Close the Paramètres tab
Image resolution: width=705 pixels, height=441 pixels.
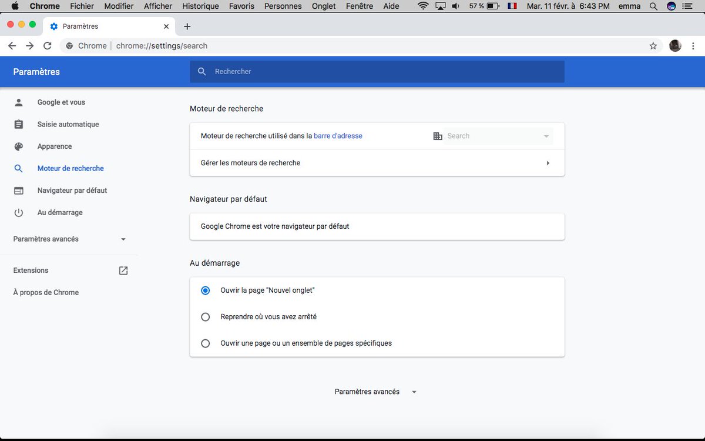166,26
